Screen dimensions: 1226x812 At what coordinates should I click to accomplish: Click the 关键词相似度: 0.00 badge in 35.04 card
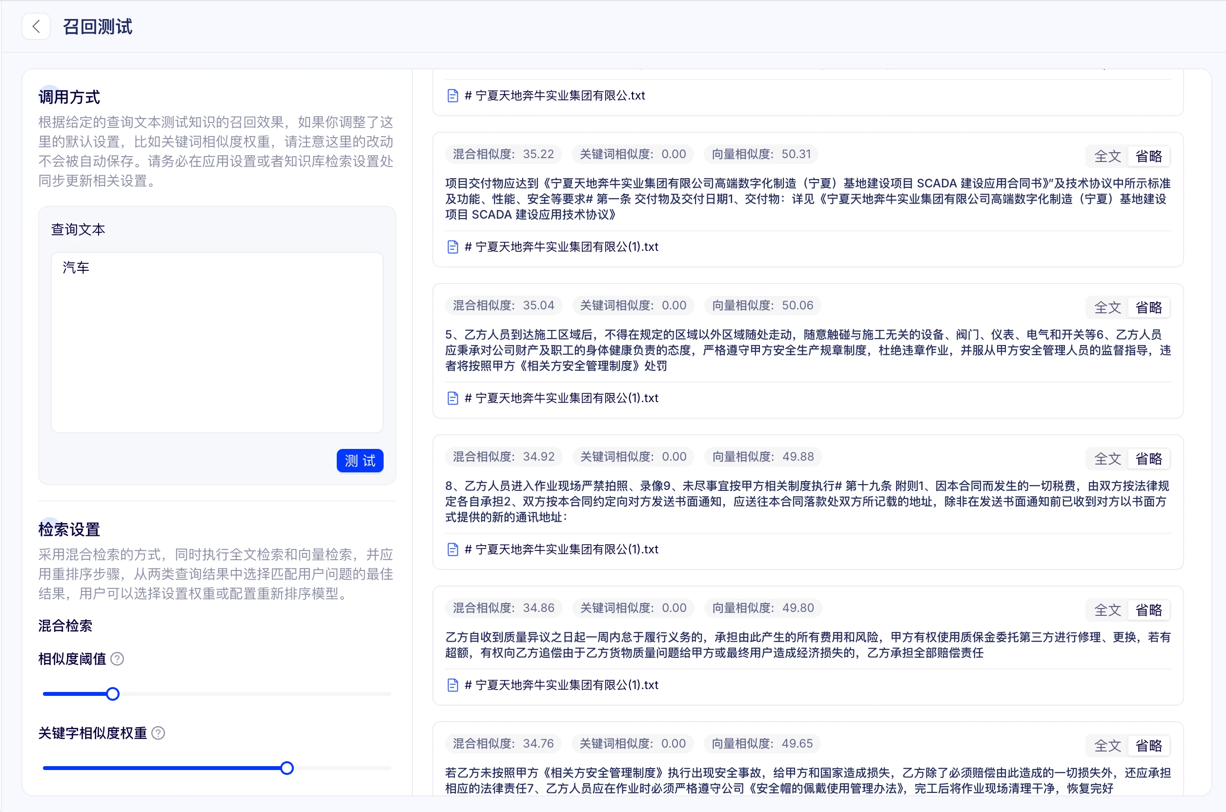click(x=633, y=305)
